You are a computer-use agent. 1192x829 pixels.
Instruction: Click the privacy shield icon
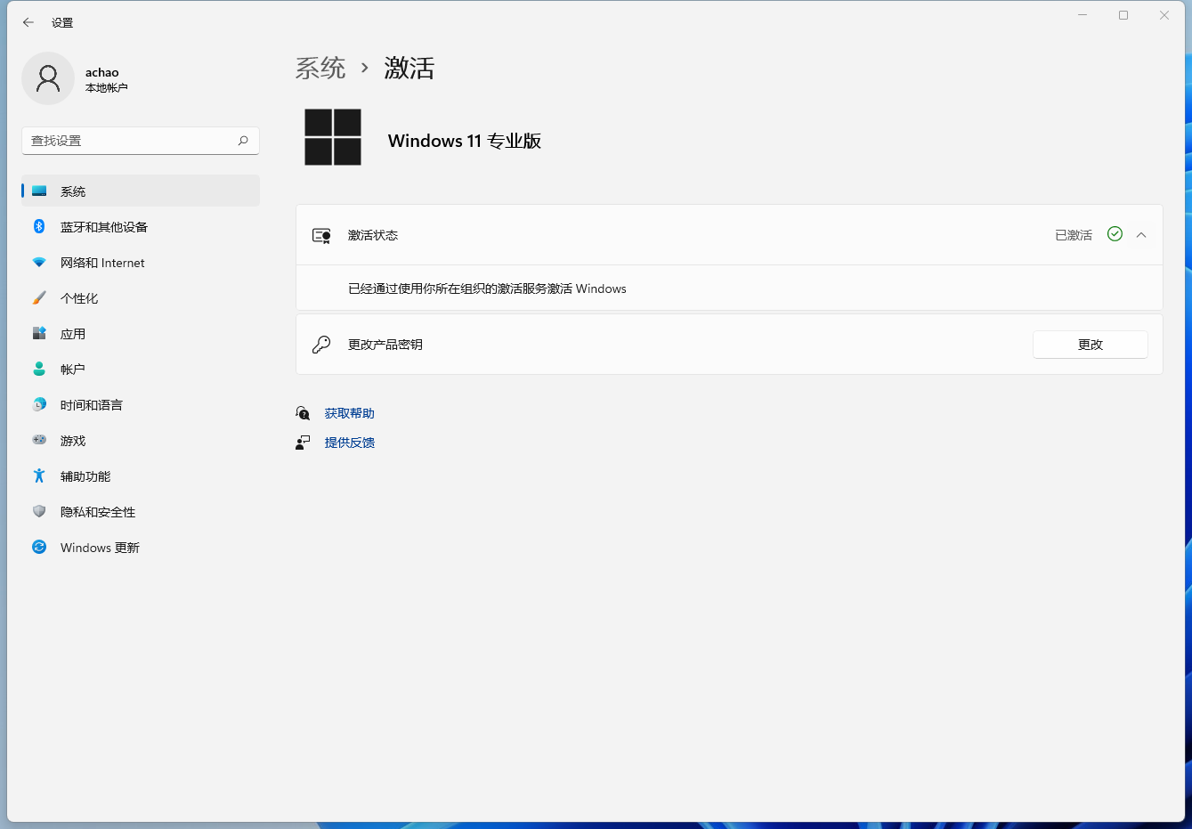click(39, 511)
